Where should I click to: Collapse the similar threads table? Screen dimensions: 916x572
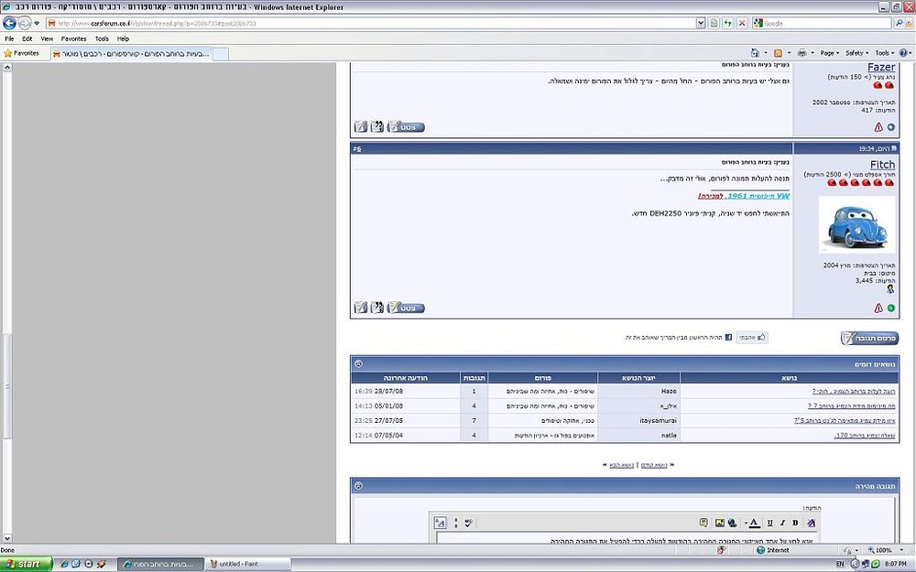(359, 363)
